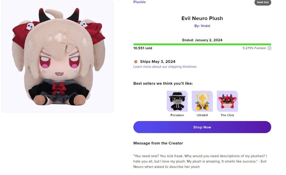Open The Click plush thumbnail
Image resolution: width=286 pixels, height=175 pixels.
pyautogui.click(x=227, y=101)
